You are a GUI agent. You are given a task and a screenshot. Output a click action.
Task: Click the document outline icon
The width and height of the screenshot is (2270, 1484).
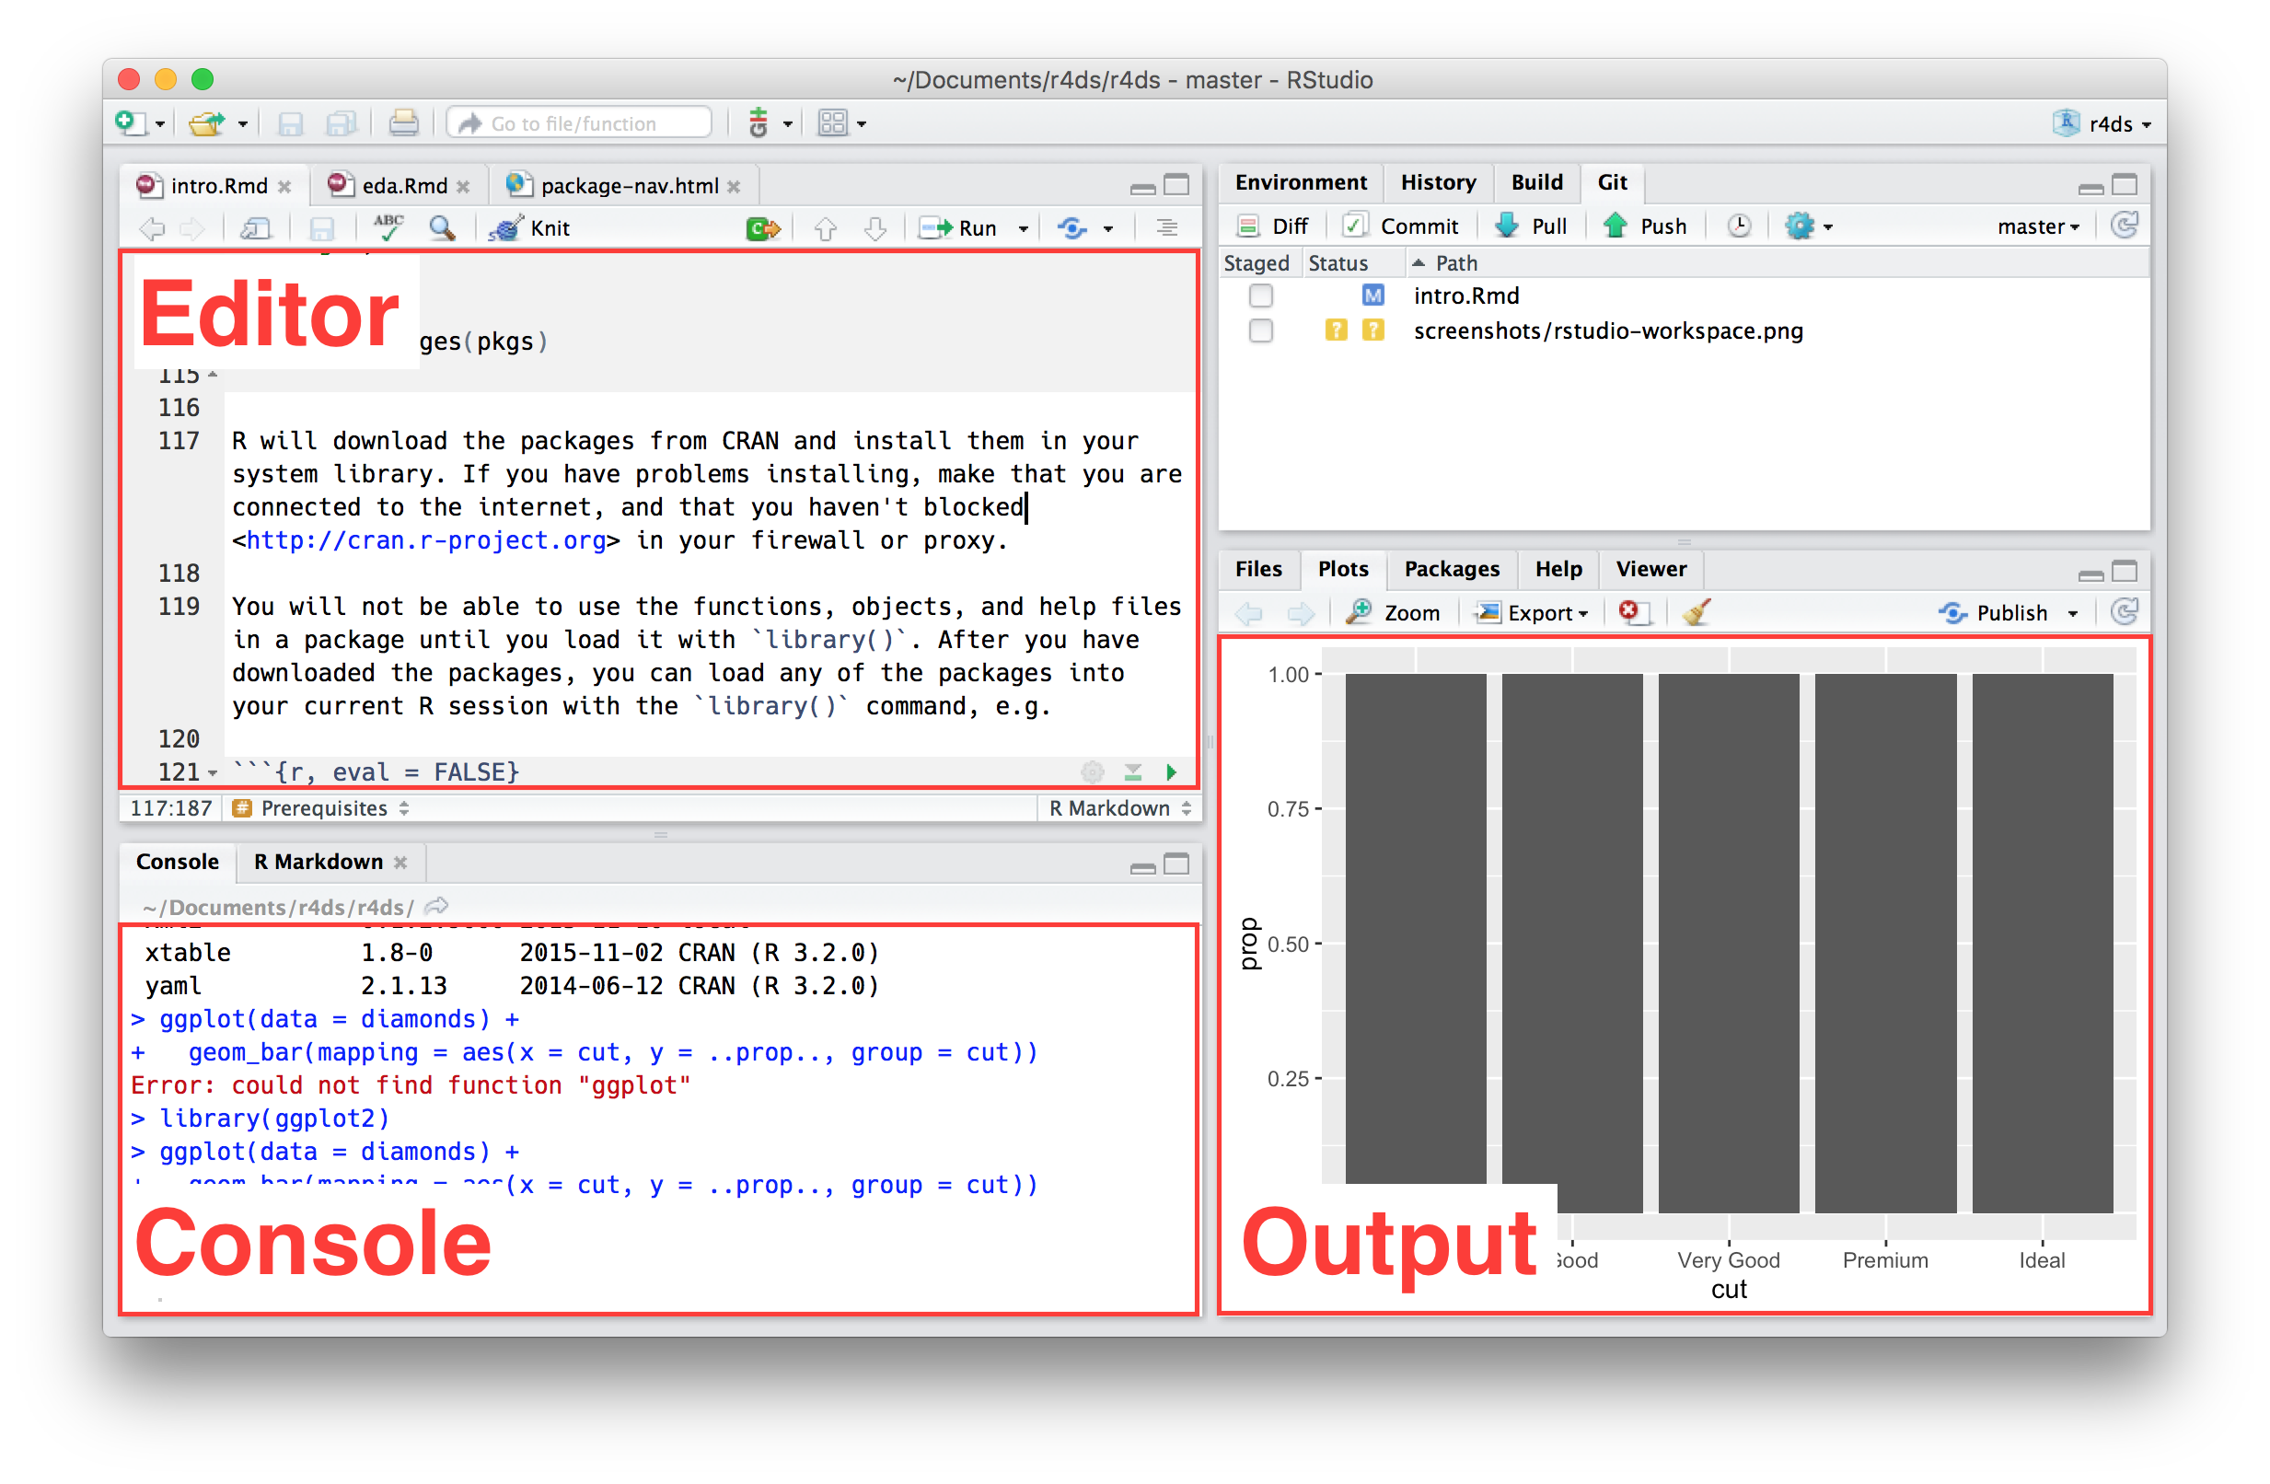1166,228
